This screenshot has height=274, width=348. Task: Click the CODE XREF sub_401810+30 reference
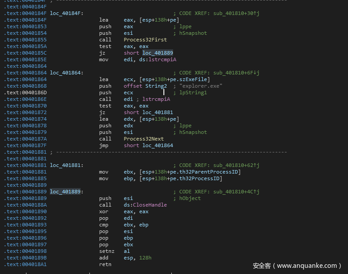pos(232,13)
